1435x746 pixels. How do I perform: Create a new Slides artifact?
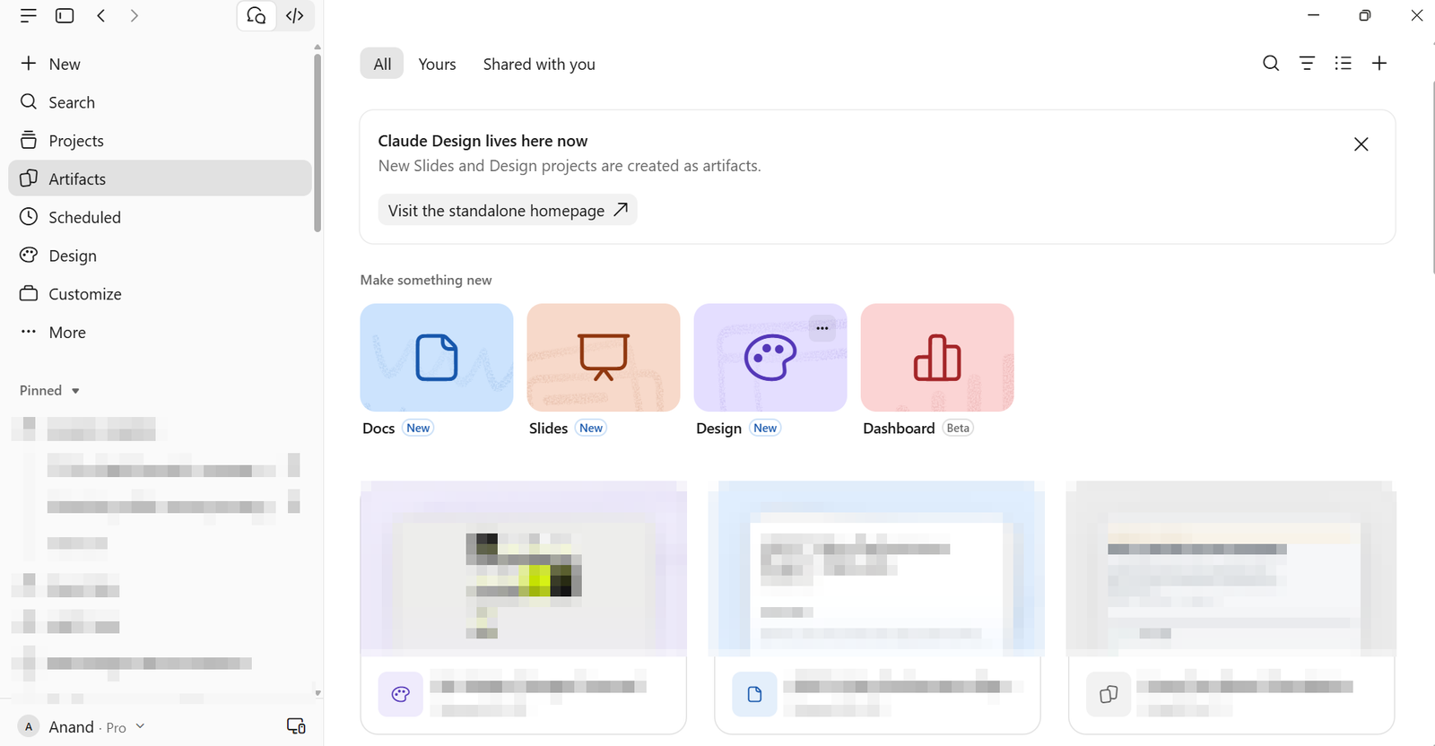tap(604, 358)
